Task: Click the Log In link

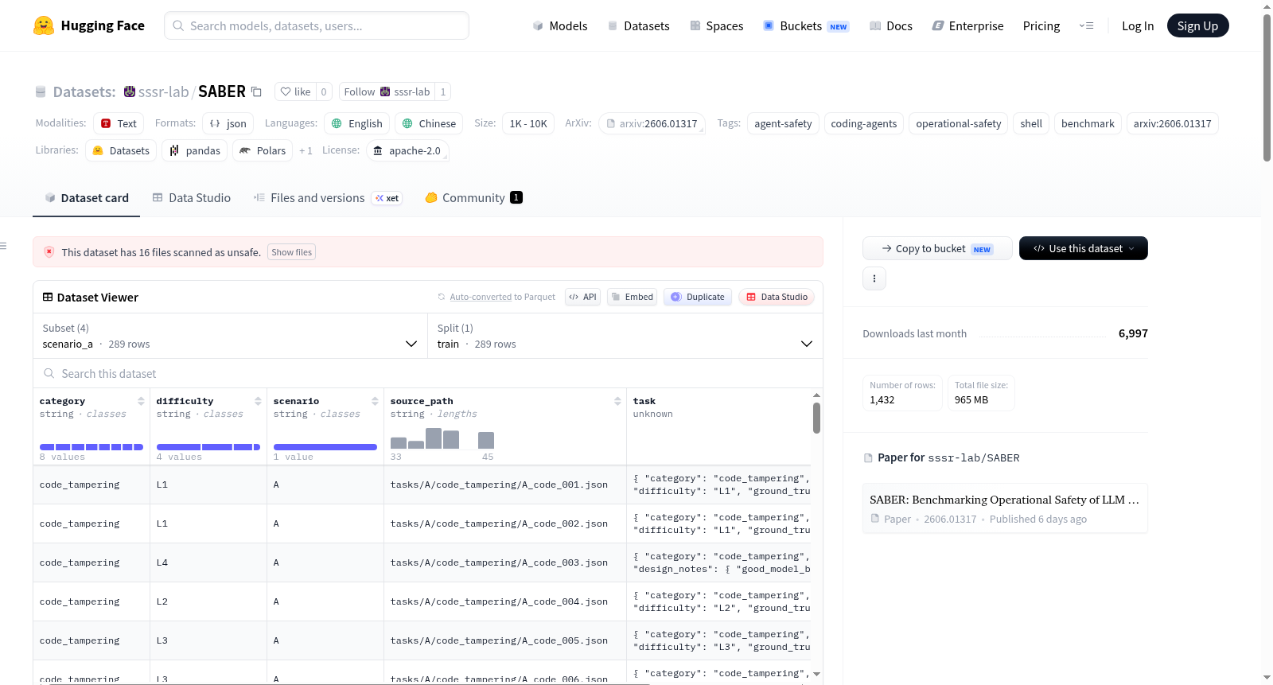Action: tap(1138, 25)
